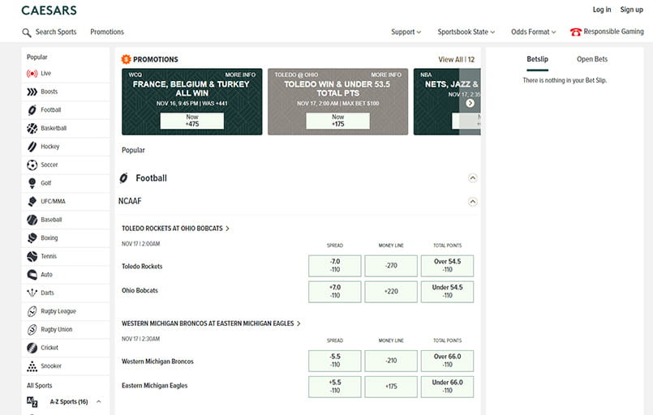The height and width of the screenshot is (415, 653).
Task: Click the Promotions orange badge icon
Action: 126,59
